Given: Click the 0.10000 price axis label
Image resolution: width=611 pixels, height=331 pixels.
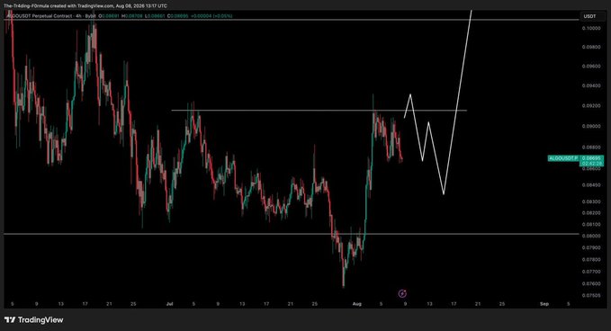Looking at the screenshot, I should (591, 28).
